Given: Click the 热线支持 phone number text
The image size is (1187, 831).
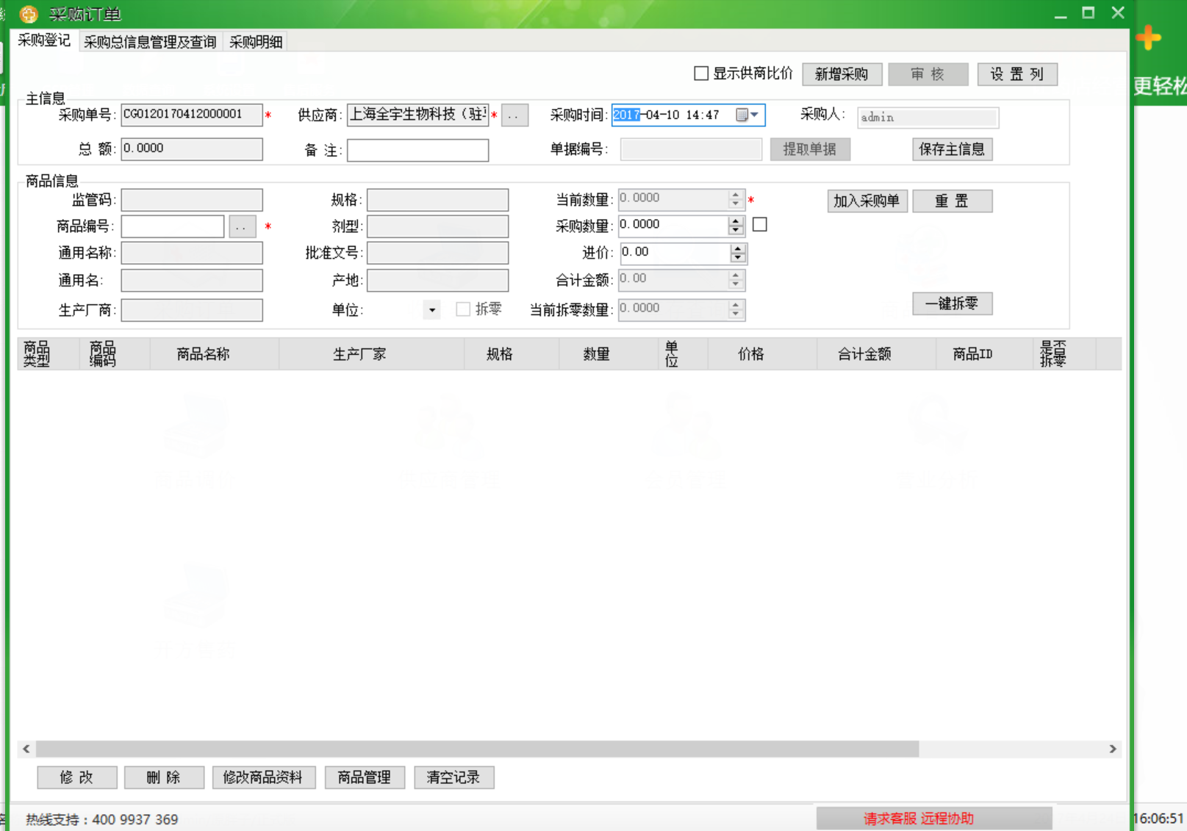Looking at the screenshot, I should (135, 819).
